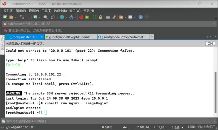The image size is (218, 130).
Task: Click the compose bar icon at bottom left
Action: pyautogui.click(x=3, y=121)
